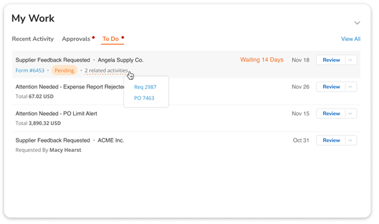Click the Pending status badge
This screenshot has width=379, height=224.
[x=64, y=71]
